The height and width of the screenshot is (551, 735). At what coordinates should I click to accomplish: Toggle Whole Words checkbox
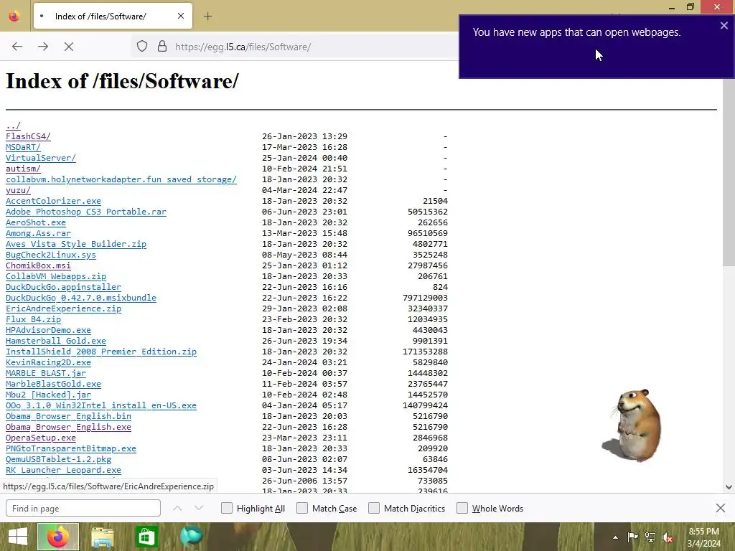point(462,508)
